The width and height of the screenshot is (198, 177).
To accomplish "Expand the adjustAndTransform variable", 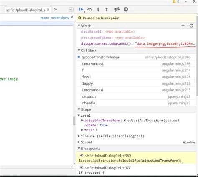I will tap(82, 120).
